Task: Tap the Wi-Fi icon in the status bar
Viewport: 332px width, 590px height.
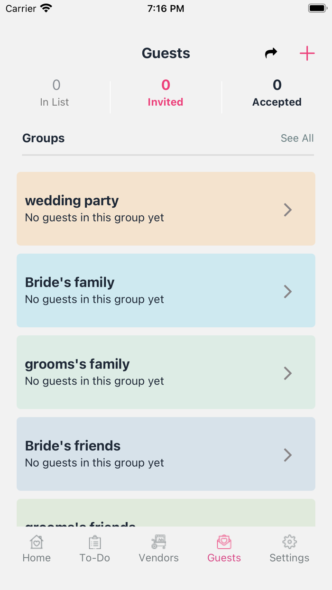Action: 46,8
